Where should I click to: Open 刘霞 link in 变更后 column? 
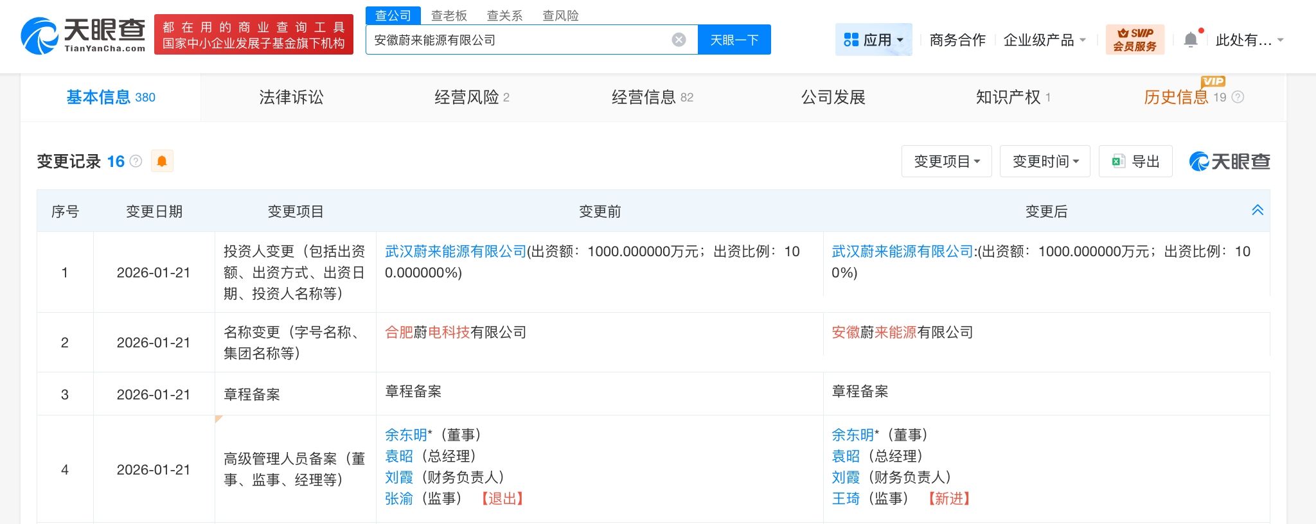tap(846, 477)
